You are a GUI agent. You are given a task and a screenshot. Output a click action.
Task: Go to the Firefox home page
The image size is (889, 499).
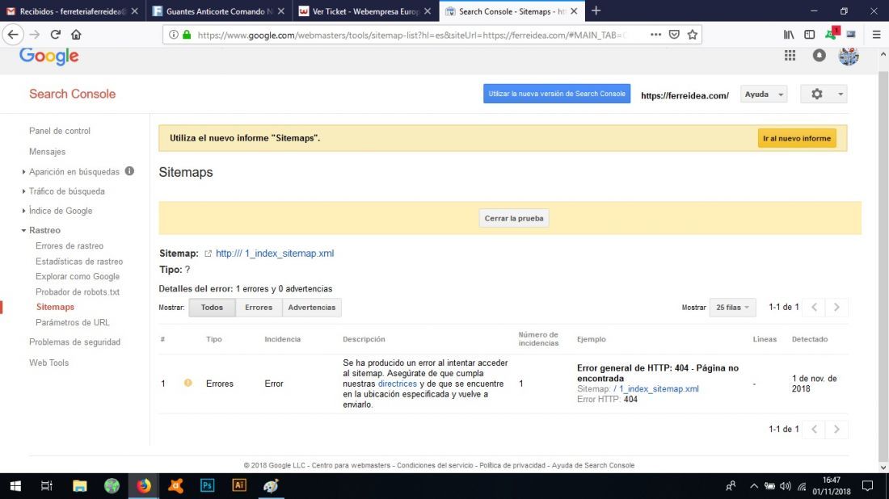76,35
